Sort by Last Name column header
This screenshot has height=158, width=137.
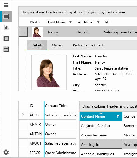85,22
